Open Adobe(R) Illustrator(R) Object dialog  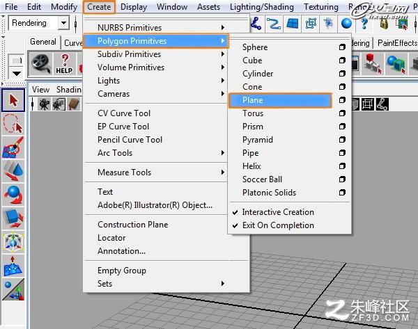pos(155,205)
